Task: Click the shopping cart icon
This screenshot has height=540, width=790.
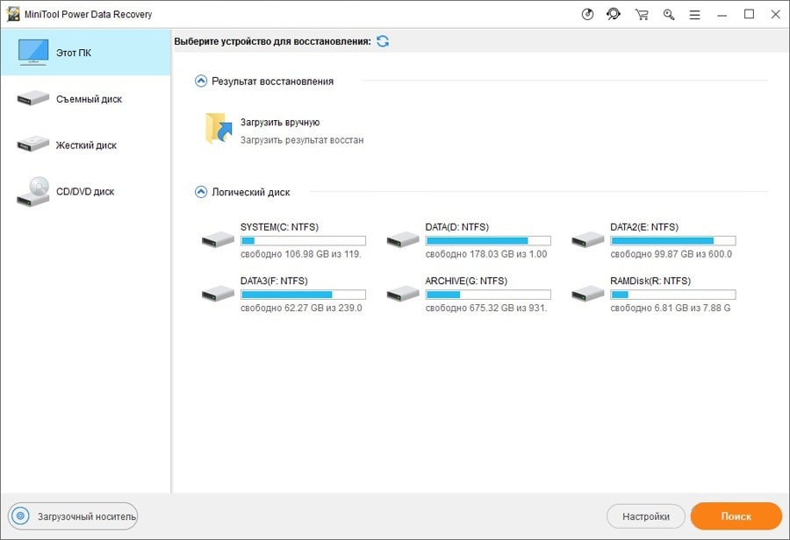Action: pyautogui.click(x=642, y=15)
